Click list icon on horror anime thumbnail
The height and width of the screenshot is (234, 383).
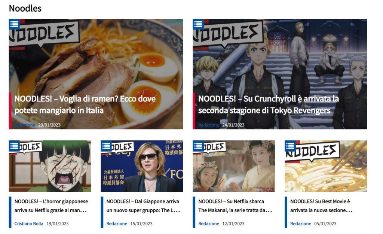pyautogui.click(x=15, y=146)
